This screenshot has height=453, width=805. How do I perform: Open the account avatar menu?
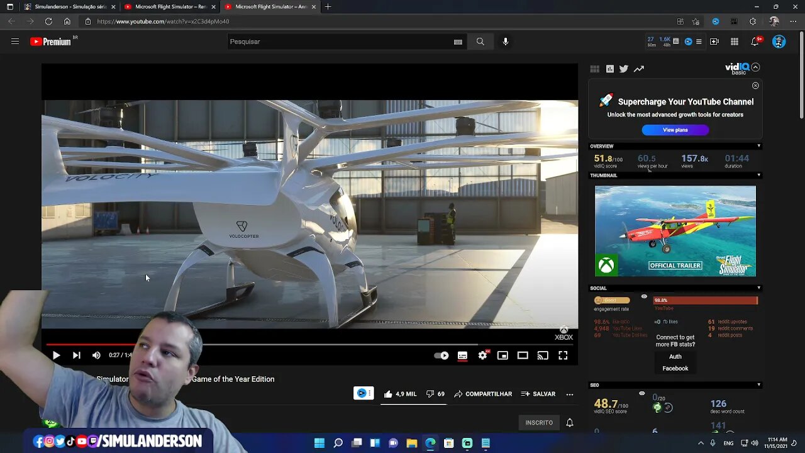click(x=779, y=42)
